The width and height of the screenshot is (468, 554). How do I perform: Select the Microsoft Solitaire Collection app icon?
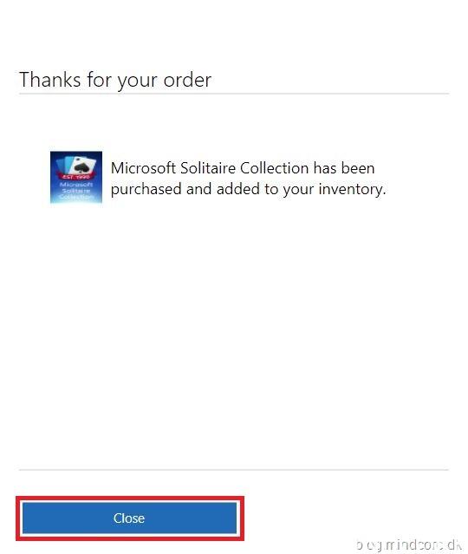[x=76, y=178]
